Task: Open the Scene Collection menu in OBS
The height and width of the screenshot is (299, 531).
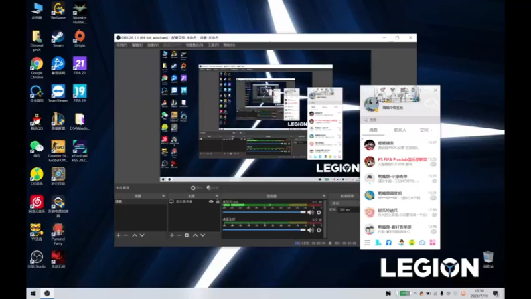Action: [x=194, y=45]
